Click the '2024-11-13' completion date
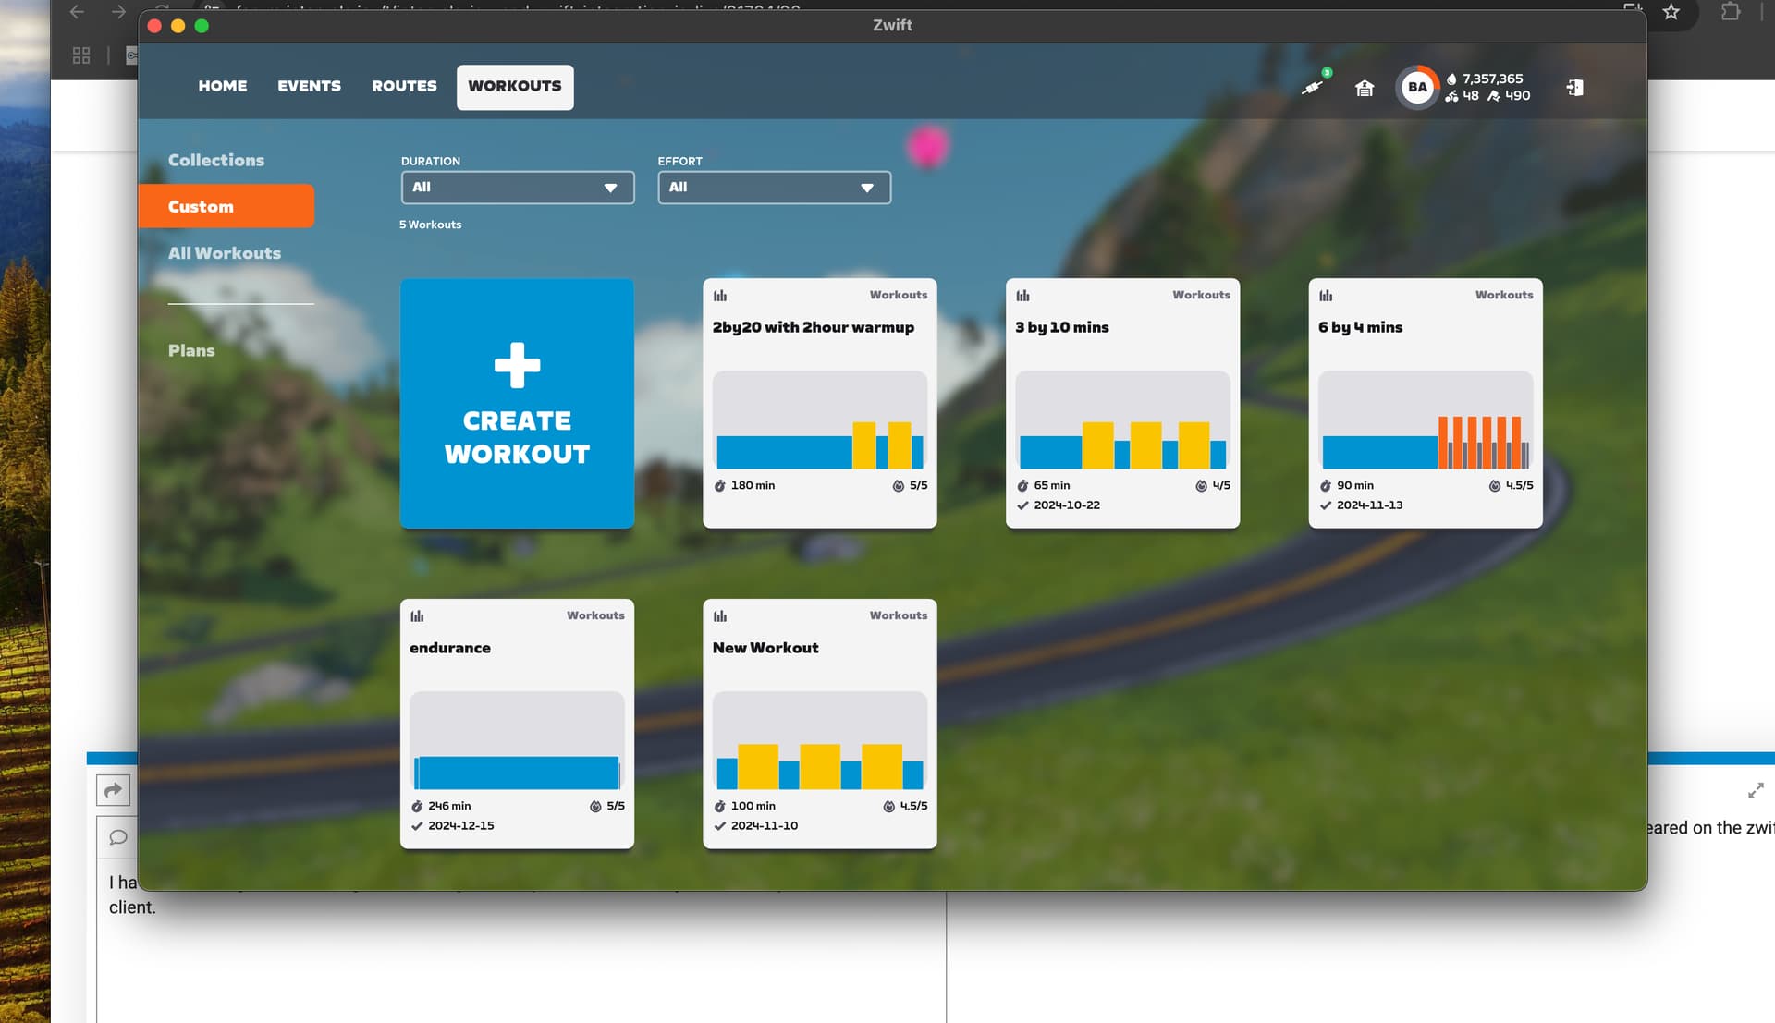The image size is (1775, 1023). tap(1370, 505)
